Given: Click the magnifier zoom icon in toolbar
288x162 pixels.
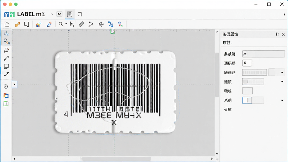Looking at the screenshot, I should [x=61, y=24].
